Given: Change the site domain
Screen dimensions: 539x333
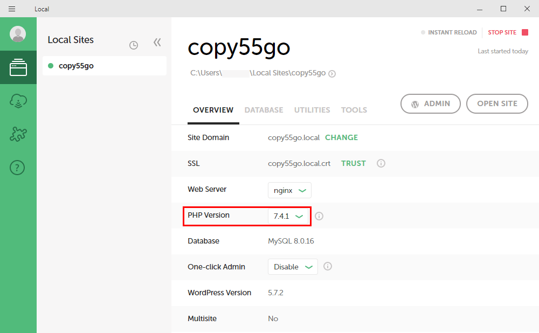Looking at the screenshot, I should coord(341,137).
